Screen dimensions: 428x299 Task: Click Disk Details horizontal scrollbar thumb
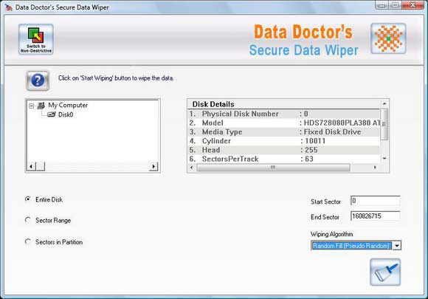tap(273, 168)
